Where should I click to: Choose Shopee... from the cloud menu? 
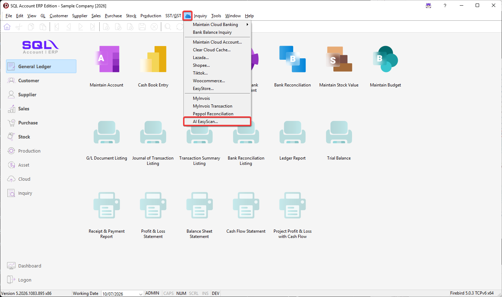[218, 65]
